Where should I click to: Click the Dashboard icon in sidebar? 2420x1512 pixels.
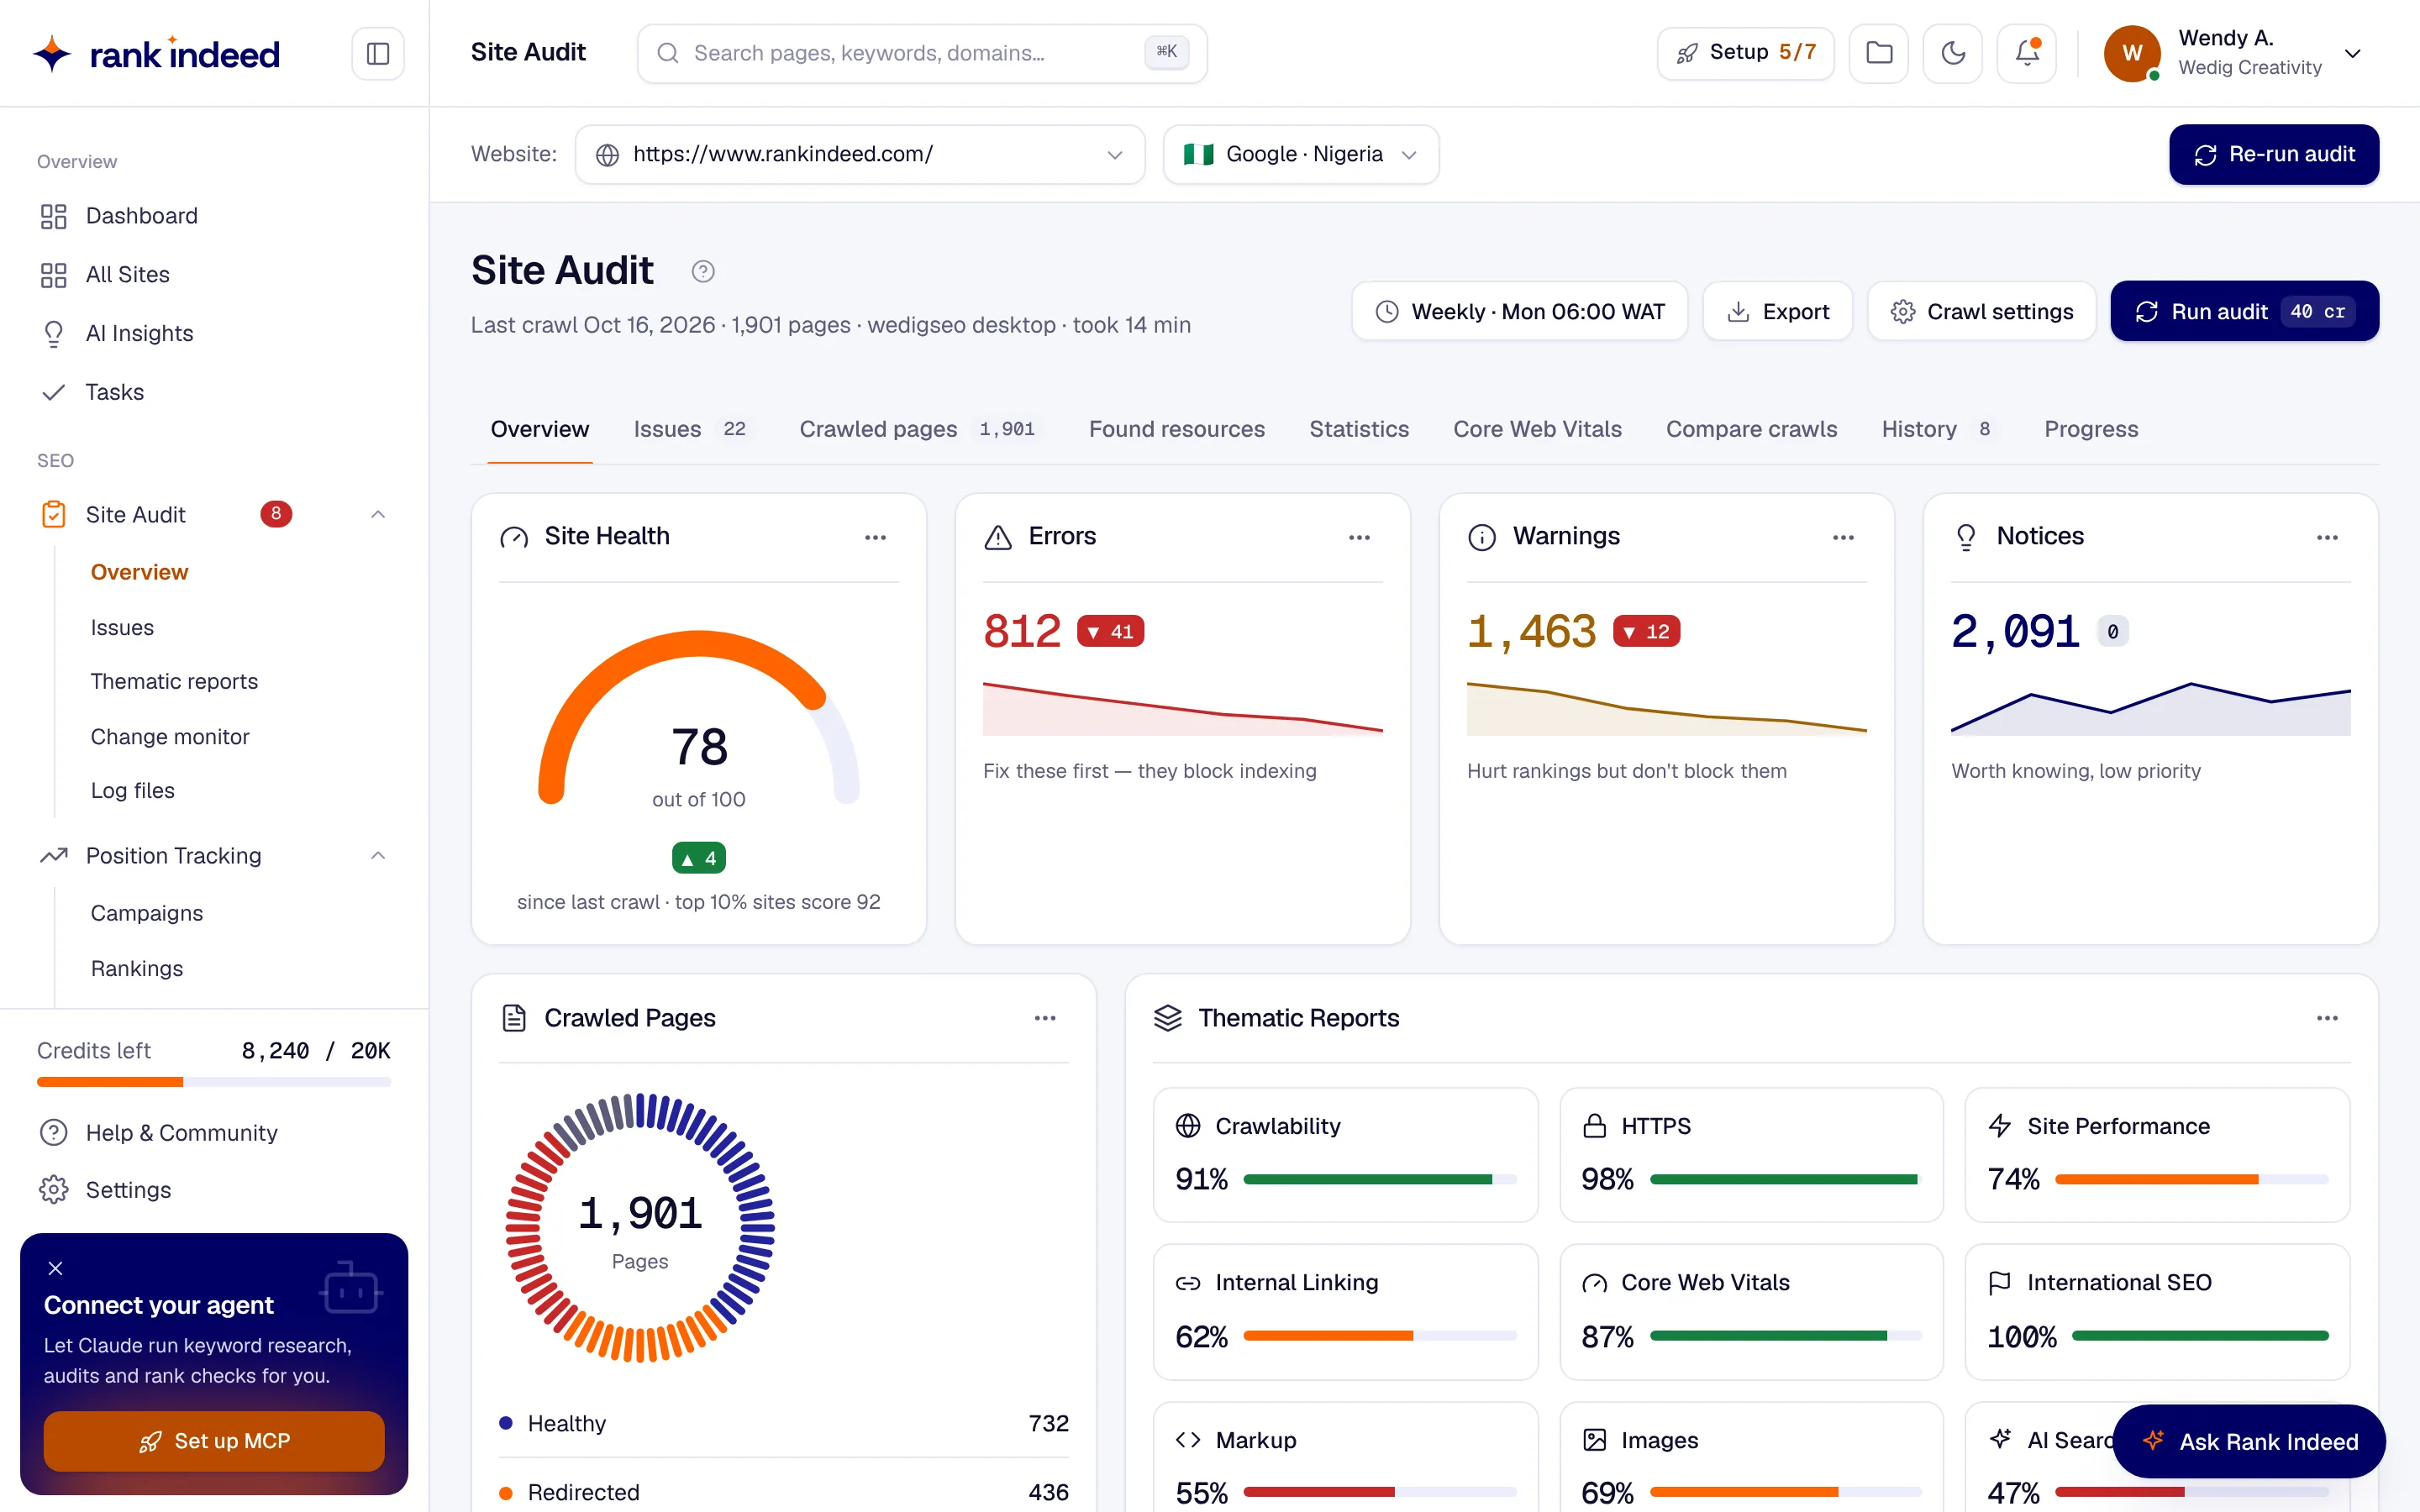[53, 216]
